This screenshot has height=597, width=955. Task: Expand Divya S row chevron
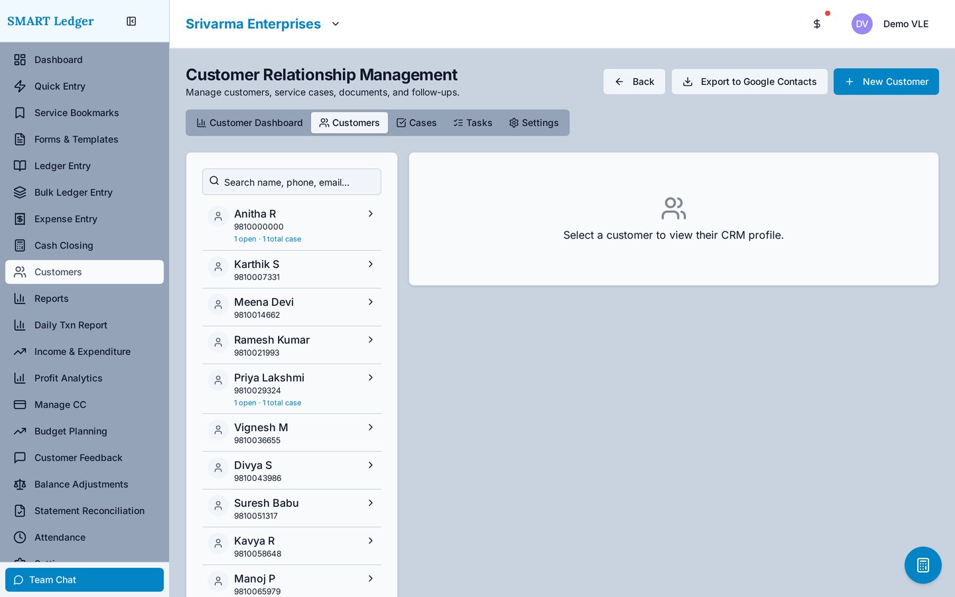tap(371, 465)
